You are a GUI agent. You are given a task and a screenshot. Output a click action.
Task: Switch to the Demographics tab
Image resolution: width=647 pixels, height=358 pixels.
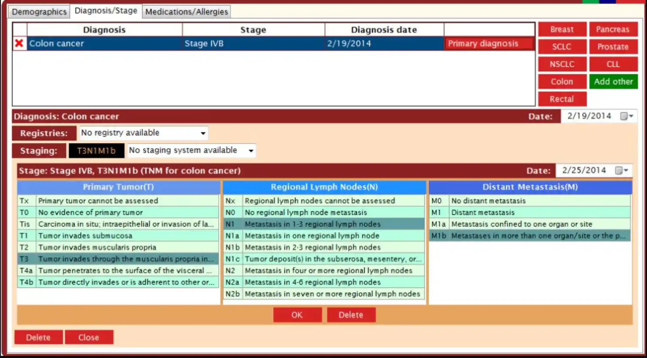click(x=39, y=12)
